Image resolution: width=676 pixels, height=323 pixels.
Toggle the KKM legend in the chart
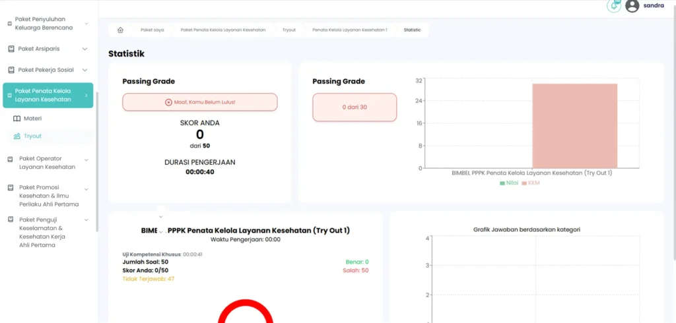click(530, 183)
